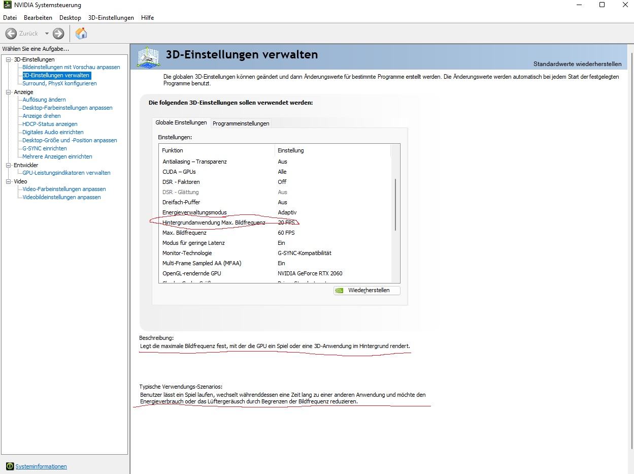The width and height of the screenshot is (634, 474).
Task: Select the Monitor-Technologie row
Action: coord(275,253)
